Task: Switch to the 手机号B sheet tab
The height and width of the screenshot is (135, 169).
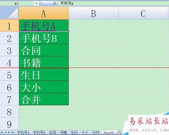Action: coord(39,133)
